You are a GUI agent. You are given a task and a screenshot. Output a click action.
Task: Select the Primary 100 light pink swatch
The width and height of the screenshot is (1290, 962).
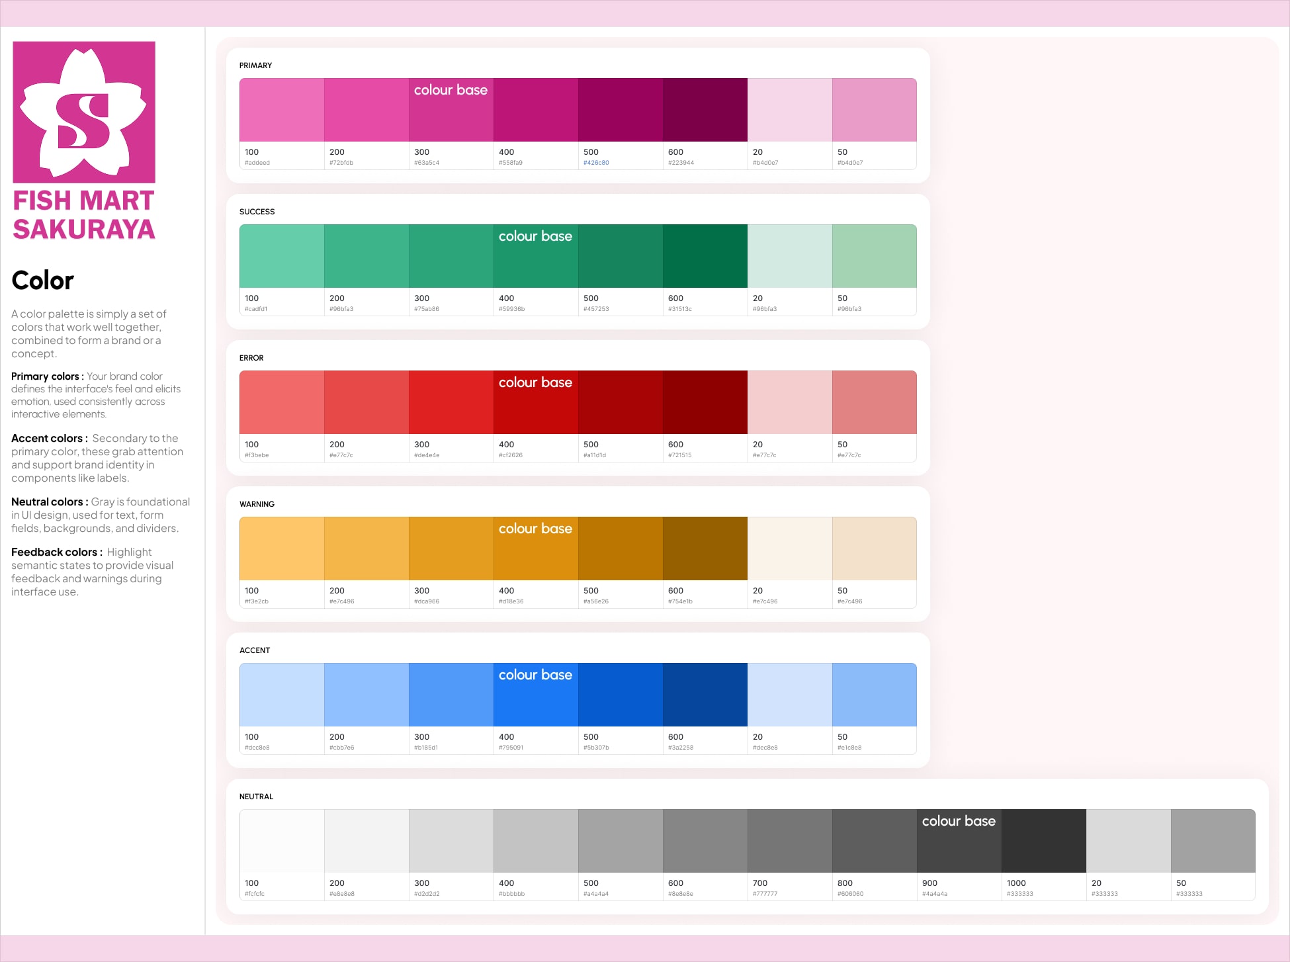pos(282,110)
